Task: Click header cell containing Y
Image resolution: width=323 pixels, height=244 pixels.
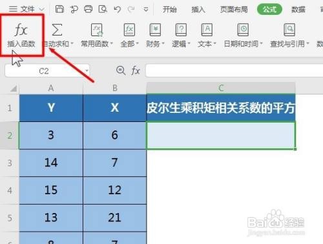Action: [x=51, y=108]
